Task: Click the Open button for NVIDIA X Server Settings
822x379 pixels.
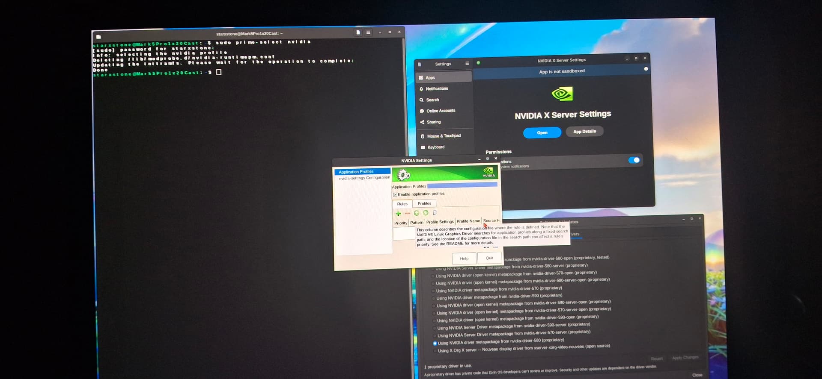Action: click(542, 132)
